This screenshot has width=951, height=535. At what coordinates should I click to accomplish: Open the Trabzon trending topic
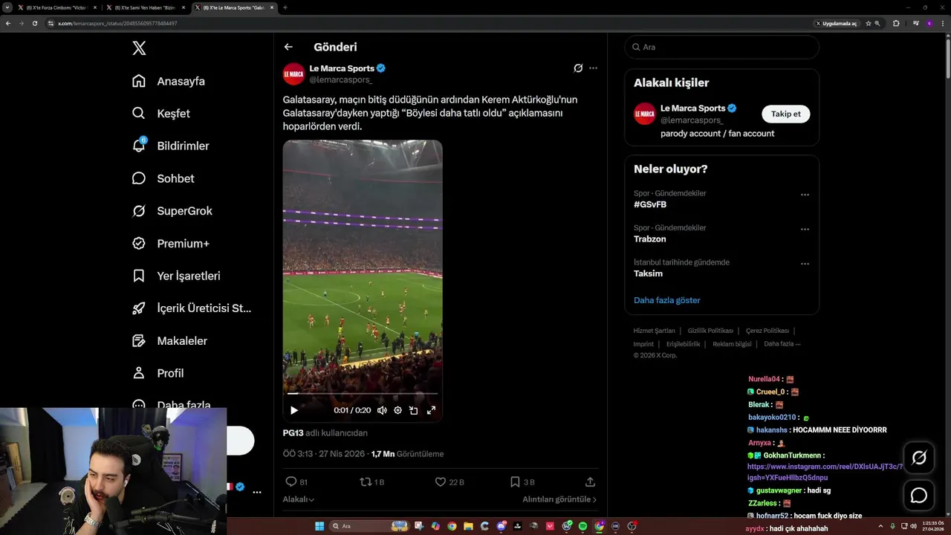point(649,239)
